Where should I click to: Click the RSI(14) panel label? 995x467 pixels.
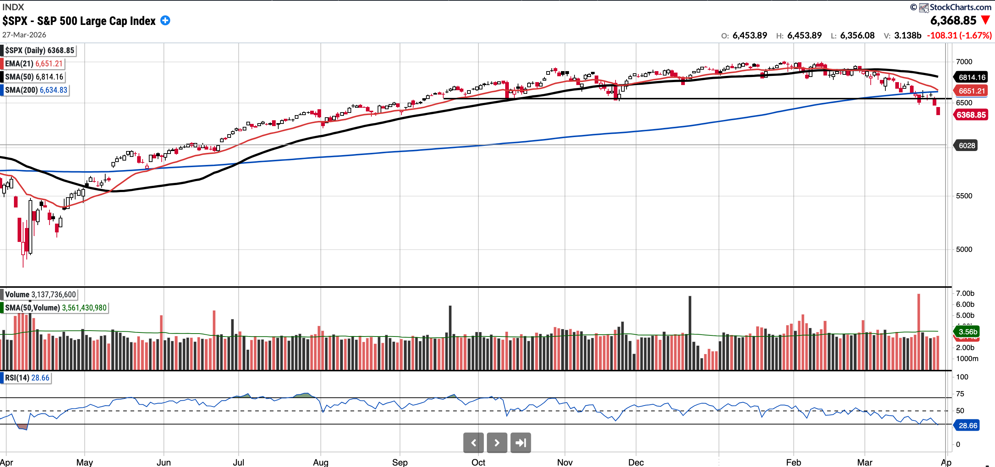point(27,378)
